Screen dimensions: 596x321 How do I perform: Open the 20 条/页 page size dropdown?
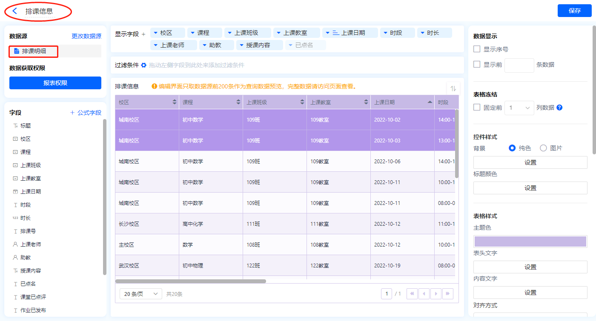coord(140,294)
